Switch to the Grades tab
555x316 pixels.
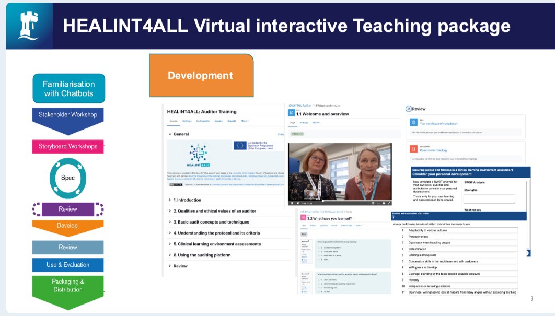pyautogui.click(x=219, y=121)
